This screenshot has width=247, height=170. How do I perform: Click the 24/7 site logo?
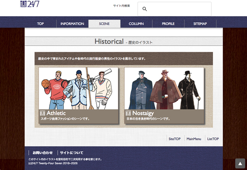pos(30,4)
